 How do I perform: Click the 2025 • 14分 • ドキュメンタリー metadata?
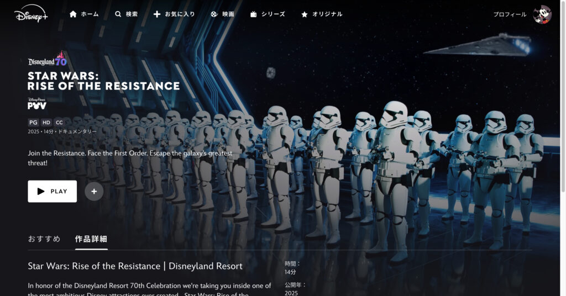pyautogui.click(x=62, y=131)
